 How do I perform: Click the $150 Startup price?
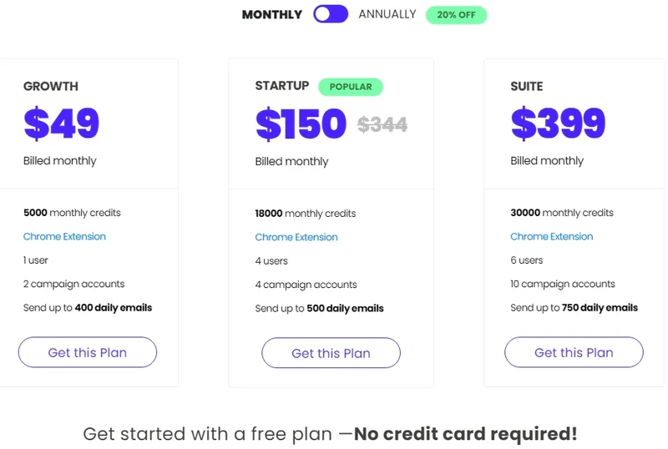301,124
